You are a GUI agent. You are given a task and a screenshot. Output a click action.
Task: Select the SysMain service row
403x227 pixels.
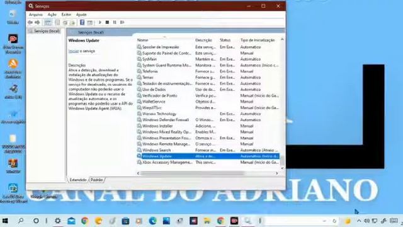tap(208, 59)
